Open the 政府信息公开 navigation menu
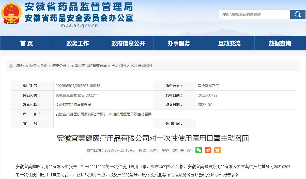306x179 pixels. click(x=128, y=43)
